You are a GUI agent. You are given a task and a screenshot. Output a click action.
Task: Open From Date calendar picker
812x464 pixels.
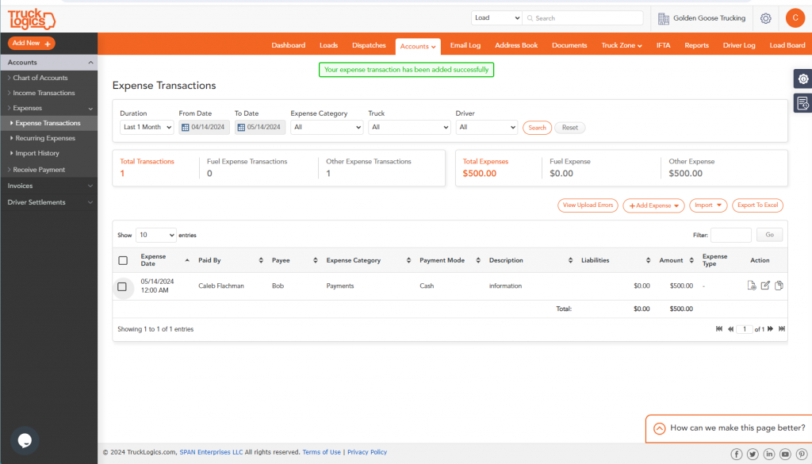point(186,128)
